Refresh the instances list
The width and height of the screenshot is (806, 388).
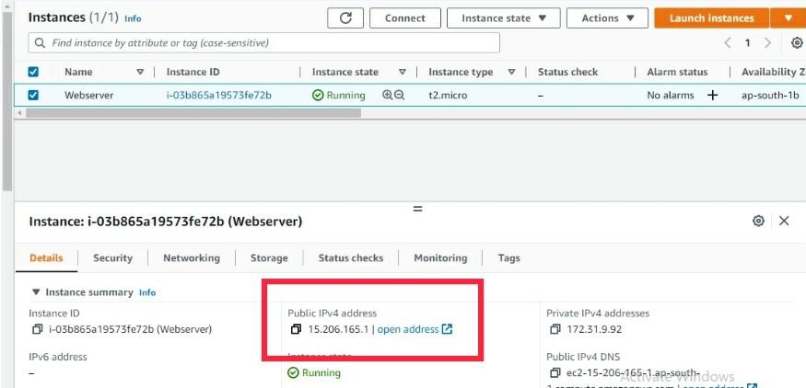coord(345,18)
